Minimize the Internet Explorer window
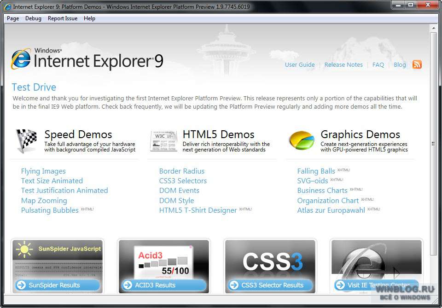The height and width of the screenshot is (308, 442). pos(398,5)
